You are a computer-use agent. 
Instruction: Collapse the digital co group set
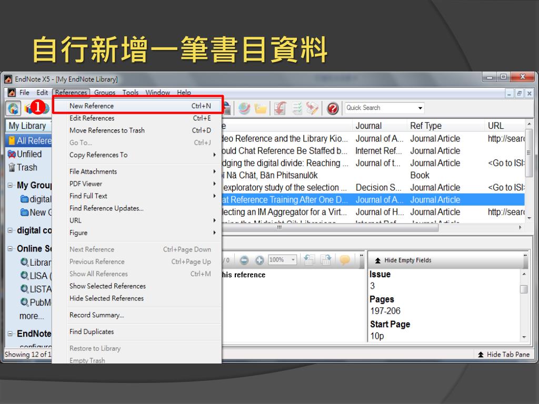pyautogui.click(x=10, y=230)
